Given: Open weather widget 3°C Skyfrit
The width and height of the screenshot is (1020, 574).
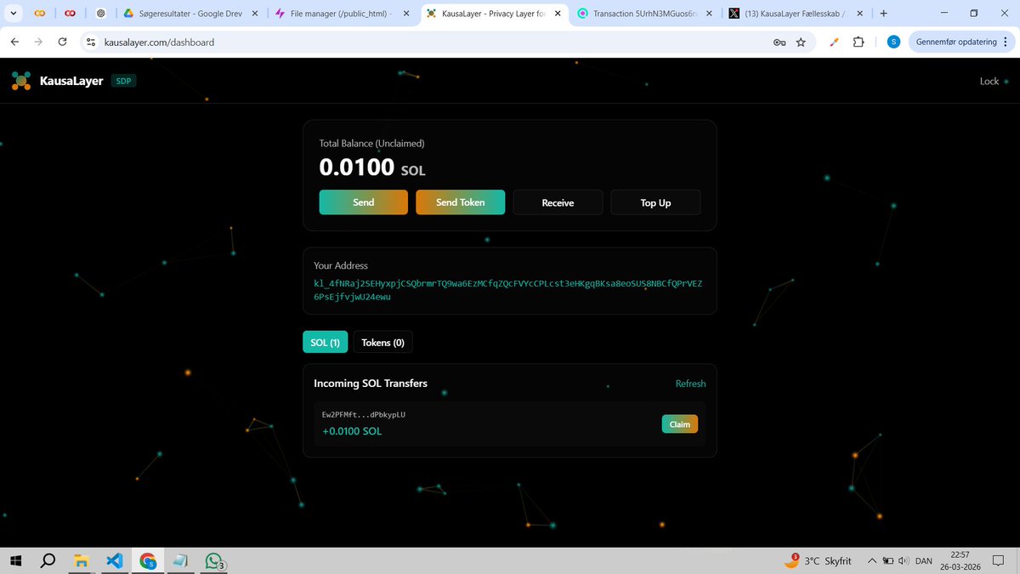Looking at the screenshot, I should click(816, 561).
